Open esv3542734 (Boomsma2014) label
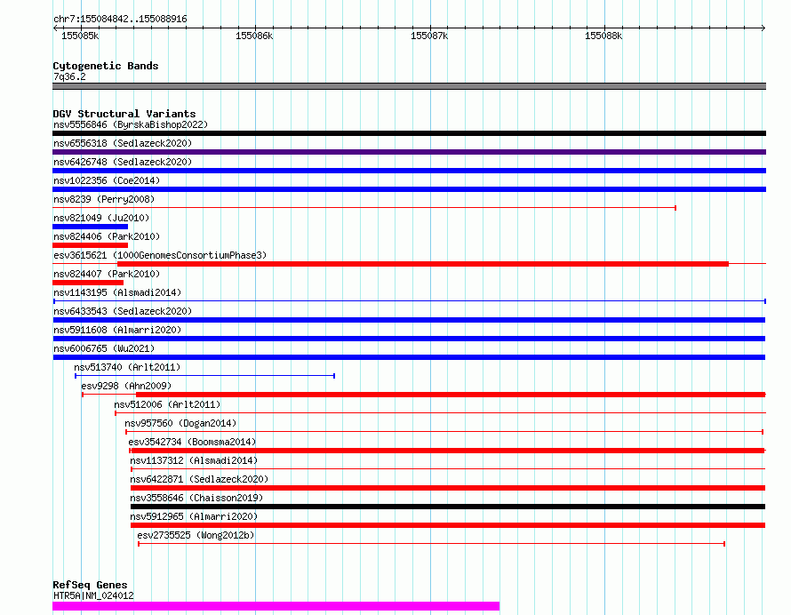791x615 pixels. [x=192, y=442]
